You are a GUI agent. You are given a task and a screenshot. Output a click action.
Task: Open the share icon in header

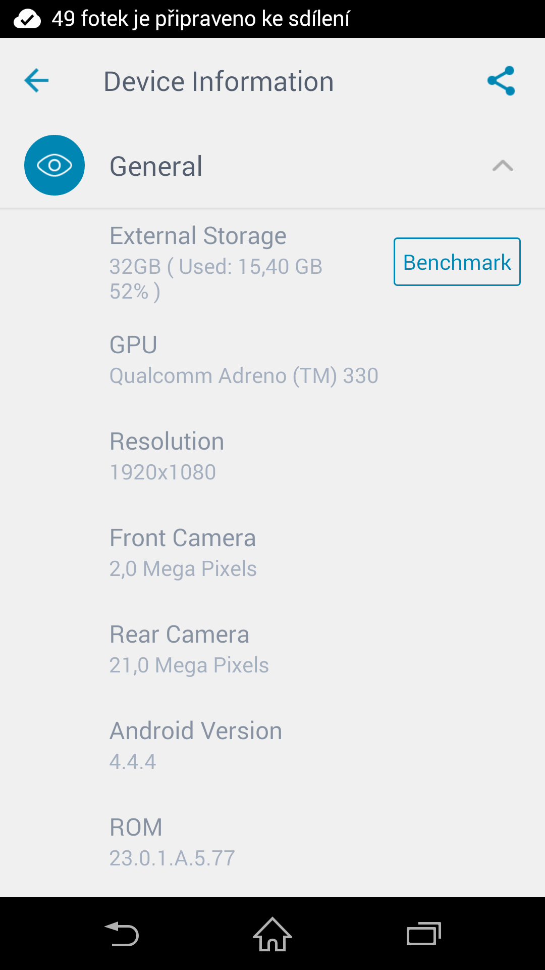(x=501, y=81)
